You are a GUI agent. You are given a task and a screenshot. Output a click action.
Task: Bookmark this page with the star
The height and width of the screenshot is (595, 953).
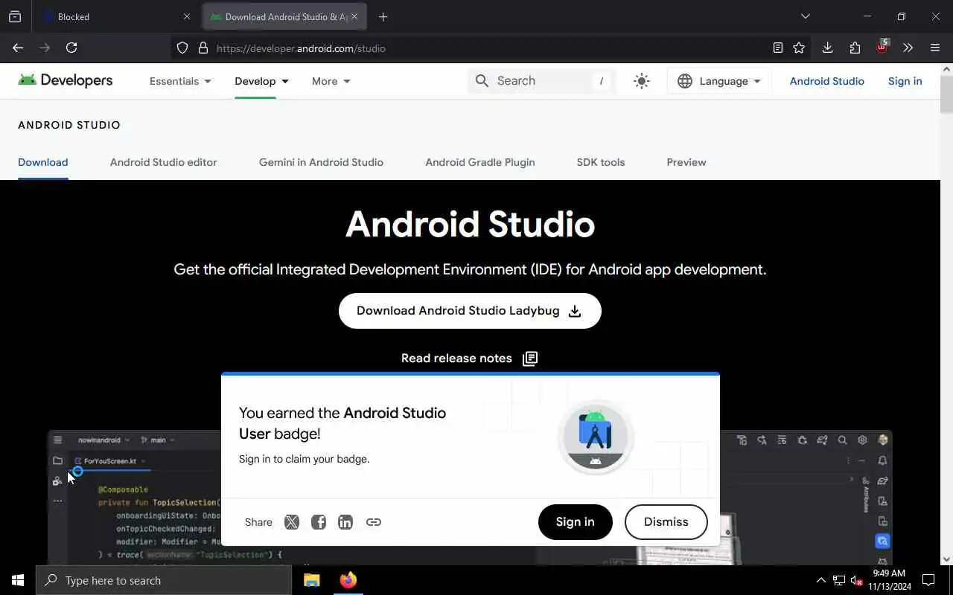click(799, 48)
